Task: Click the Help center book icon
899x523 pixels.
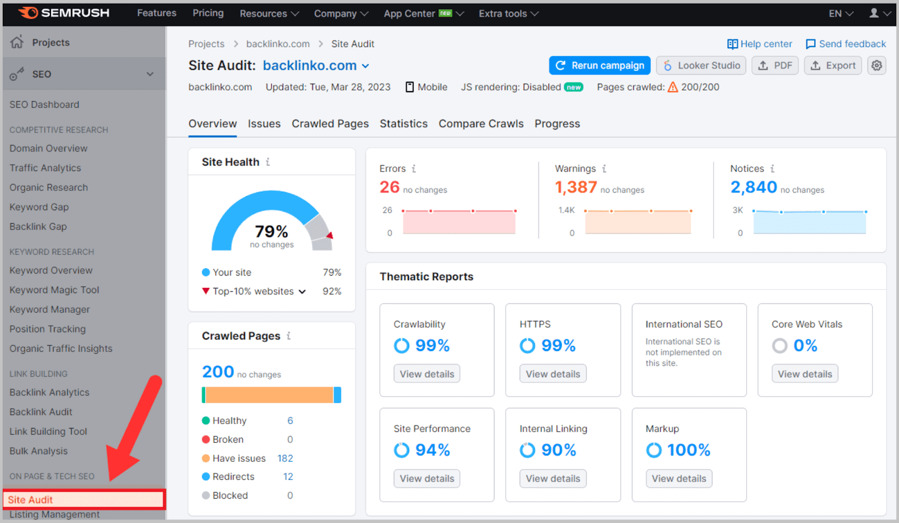Action: (x=732, y=44)
